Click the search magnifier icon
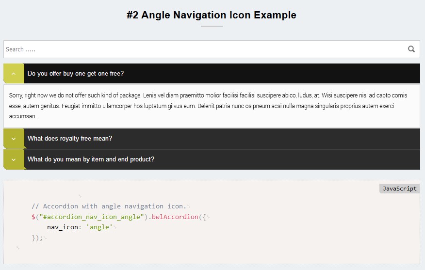This screenshot has width=425, height=270. coord(411,49)
